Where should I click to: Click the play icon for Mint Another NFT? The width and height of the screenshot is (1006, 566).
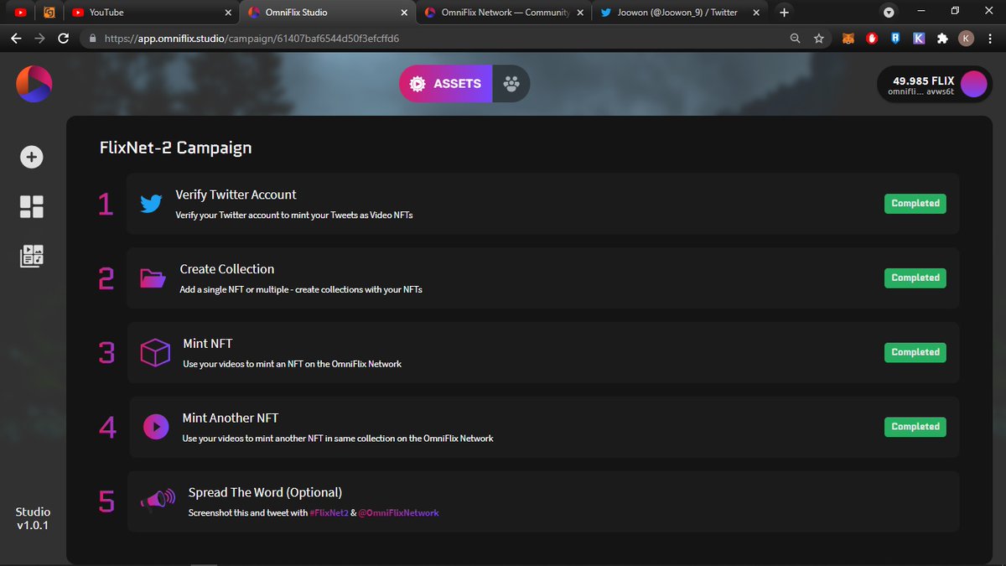coord(155,427)
